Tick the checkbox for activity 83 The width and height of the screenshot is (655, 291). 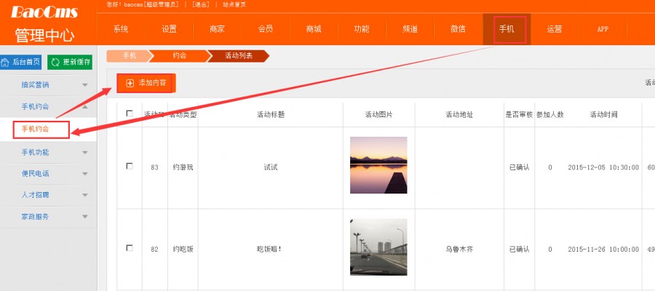pos(130,166)
